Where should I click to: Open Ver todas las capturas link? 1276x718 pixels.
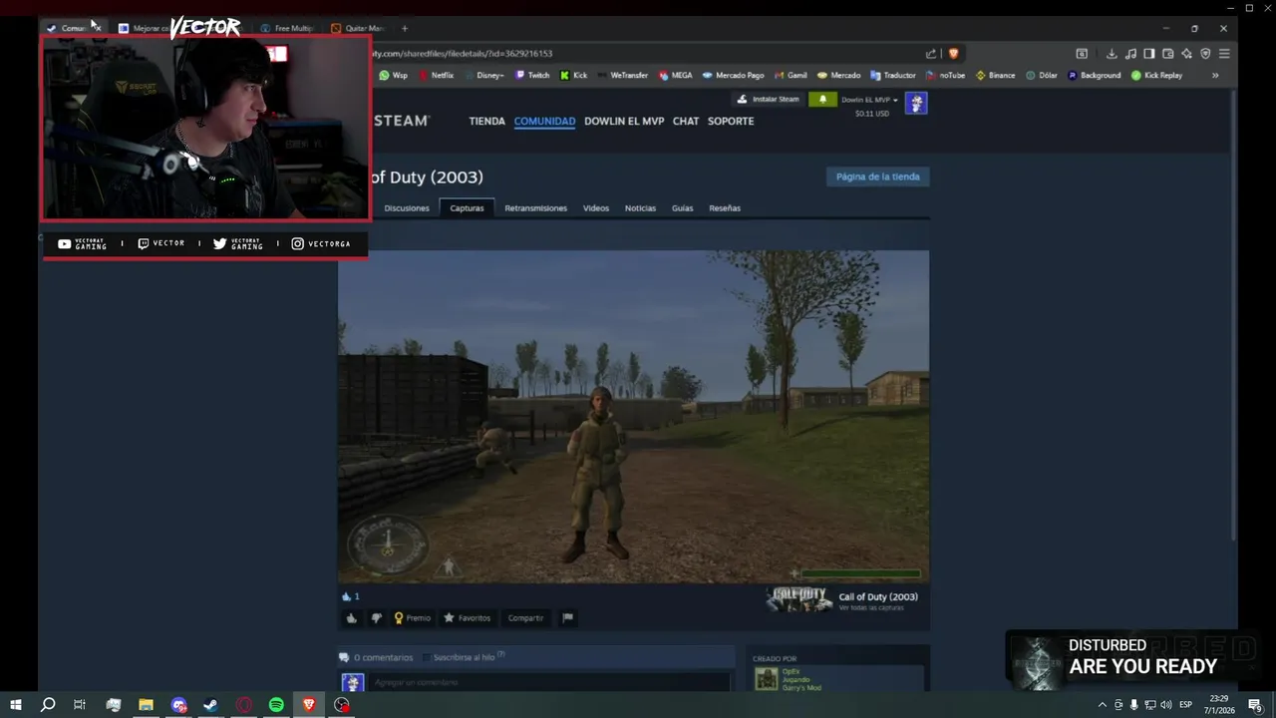[x=871, y=608]
